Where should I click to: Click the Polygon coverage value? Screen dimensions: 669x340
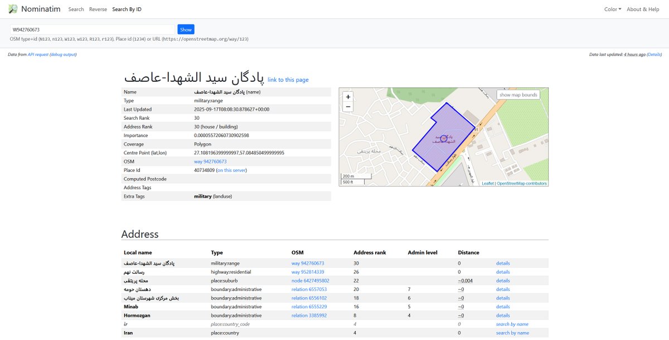point(203,144)
